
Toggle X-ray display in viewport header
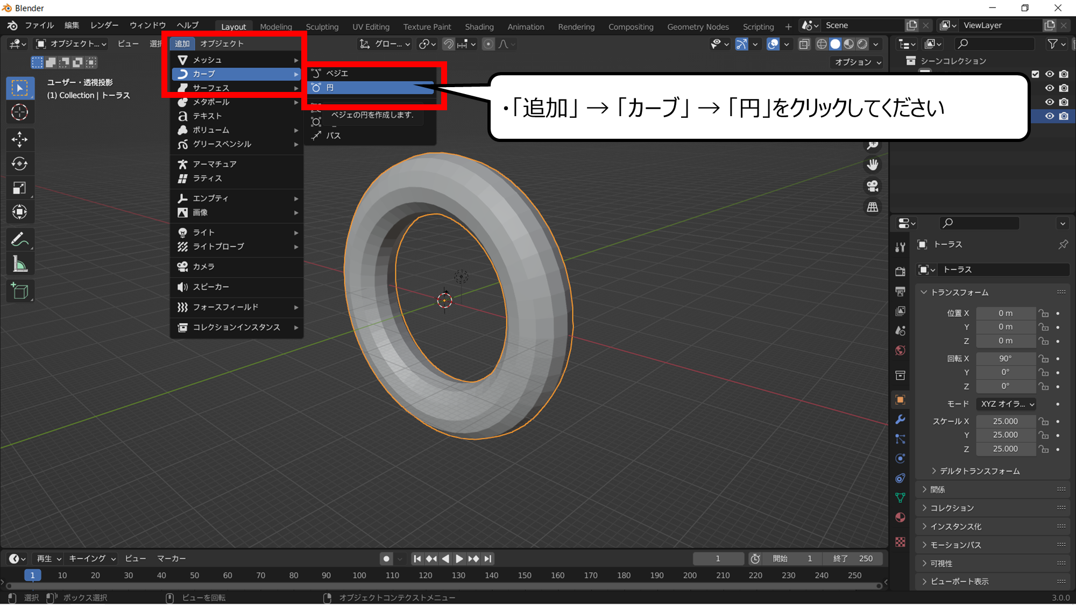804,44
